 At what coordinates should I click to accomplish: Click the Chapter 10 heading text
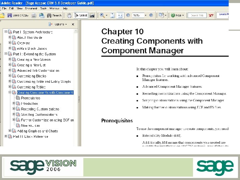pos(122,32)
